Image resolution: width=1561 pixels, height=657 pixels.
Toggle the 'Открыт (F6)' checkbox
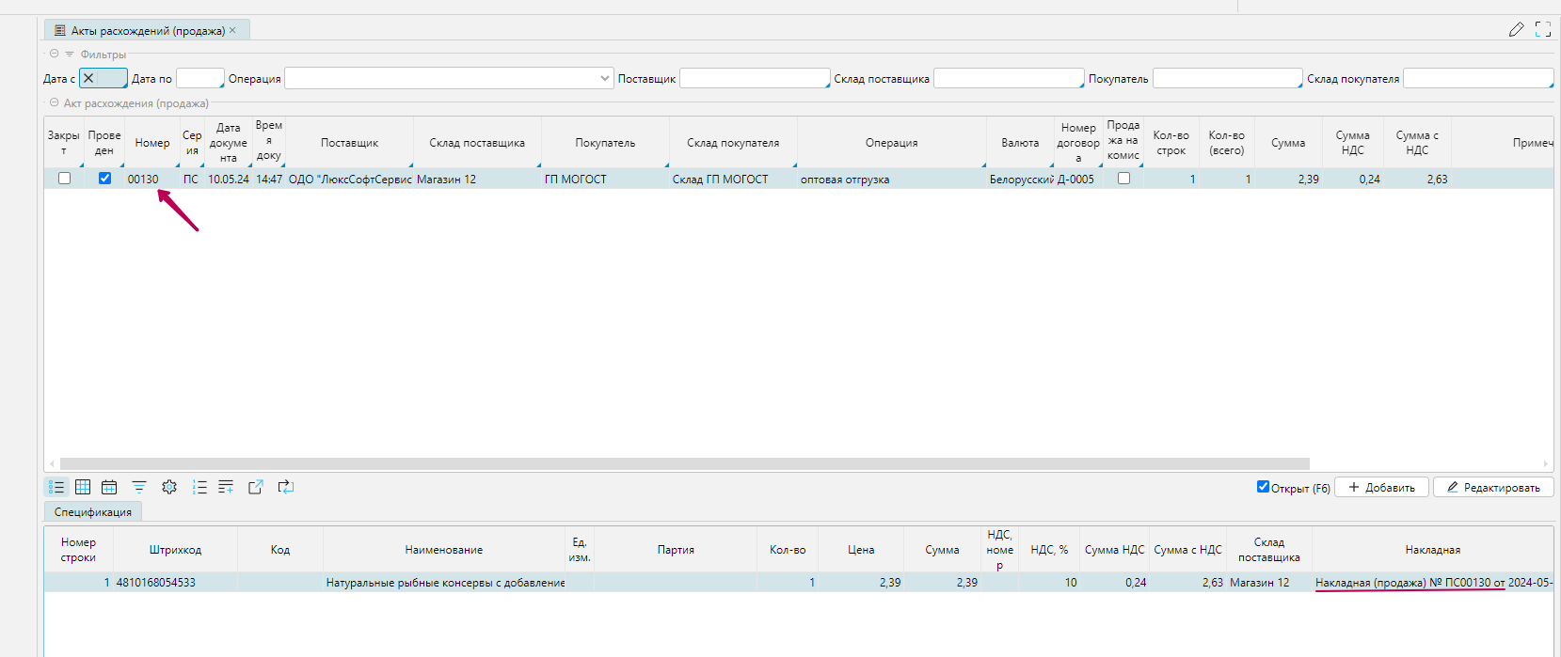pyautogui.click(x=1263, y=487)
